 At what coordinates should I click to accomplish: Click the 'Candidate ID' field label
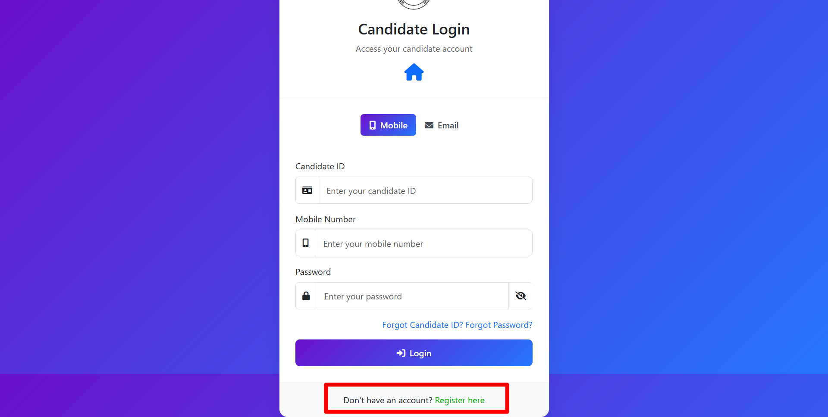[320, 166]
